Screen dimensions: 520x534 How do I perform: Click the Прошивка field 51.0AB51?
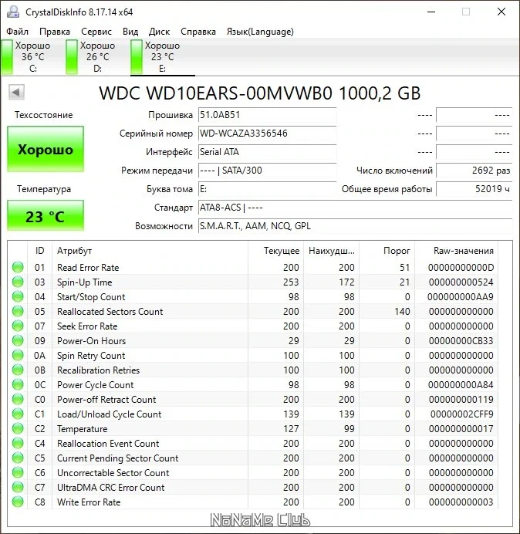pos(267,115)
